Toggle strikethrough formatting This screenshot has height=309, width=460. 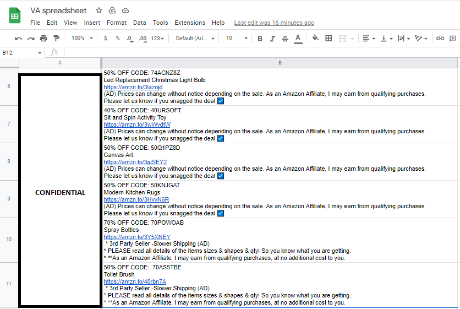(285, 39)
